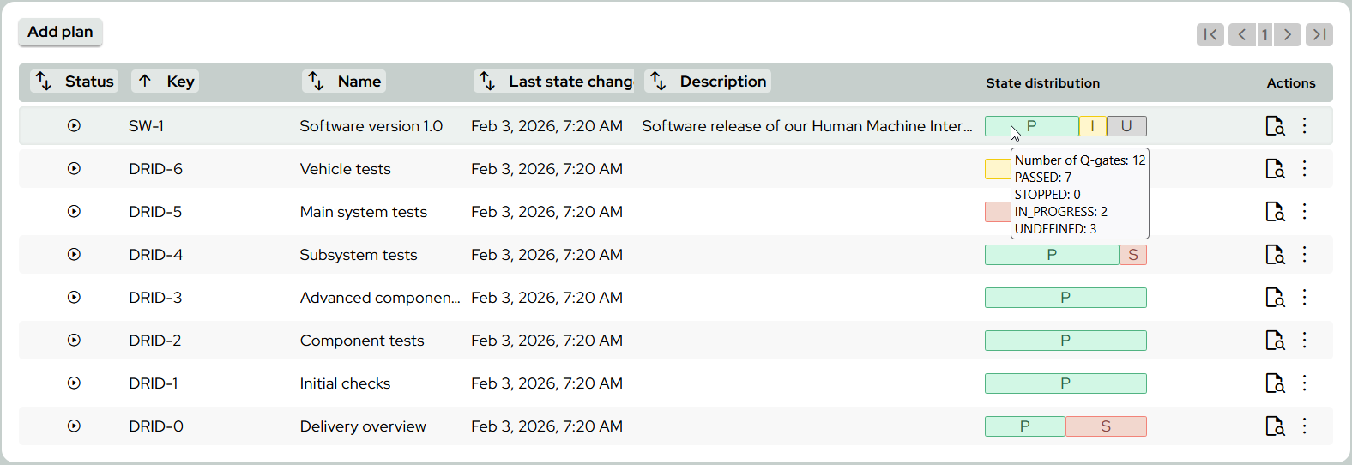This screenshot has width=1352, height=465.
Task: Sort table by Status column
Action: coord(75,82)
